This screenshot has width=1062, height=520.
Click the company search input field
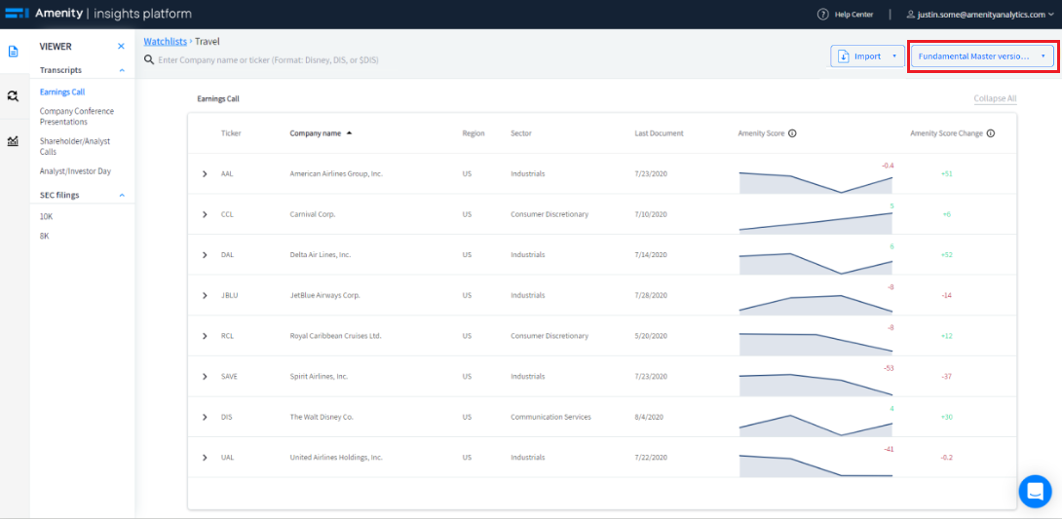point(268,60)
